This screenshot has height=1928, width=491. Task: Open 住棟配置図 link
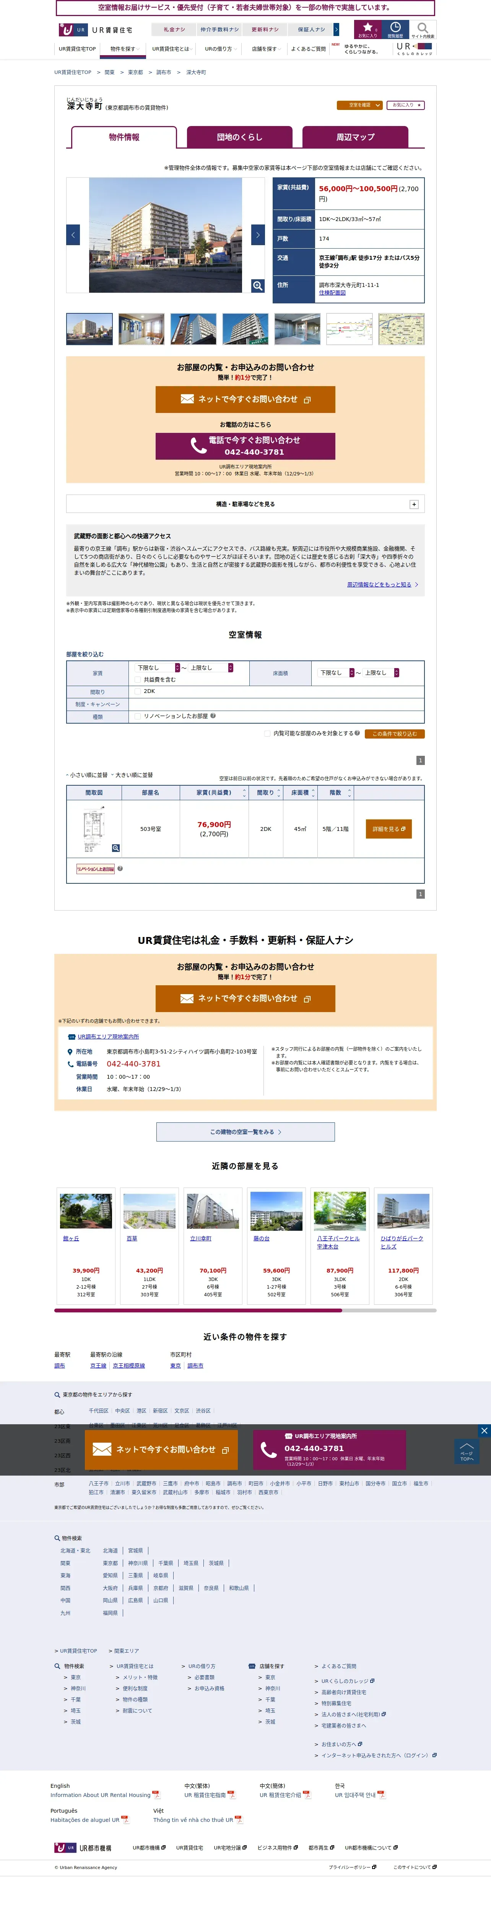333,293
